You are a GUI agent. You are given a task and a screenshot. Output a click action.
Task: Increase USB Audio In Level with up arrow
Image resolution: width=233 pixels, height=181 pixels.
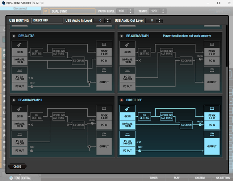click(x=107, y=19)
